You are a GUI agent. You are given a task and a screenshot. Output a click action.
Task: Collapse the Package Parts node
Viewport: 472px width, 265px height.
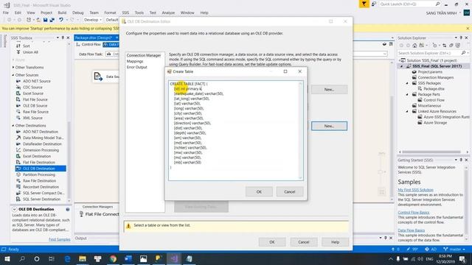point(407,94)
